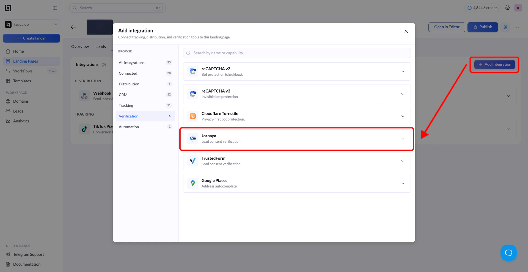Click the Publish button
Viewport: 528px width, 272px height.
[483, 27]
